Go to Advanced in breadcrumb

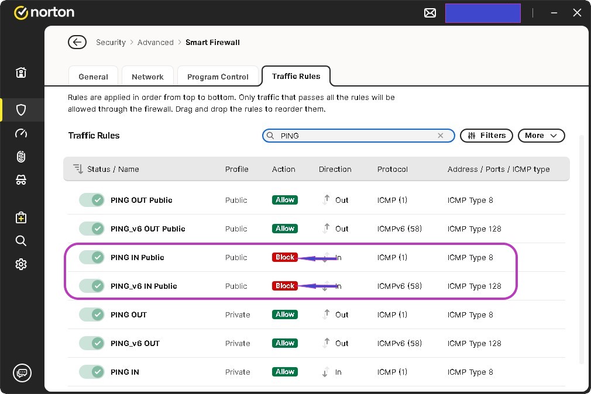point(156,42)
